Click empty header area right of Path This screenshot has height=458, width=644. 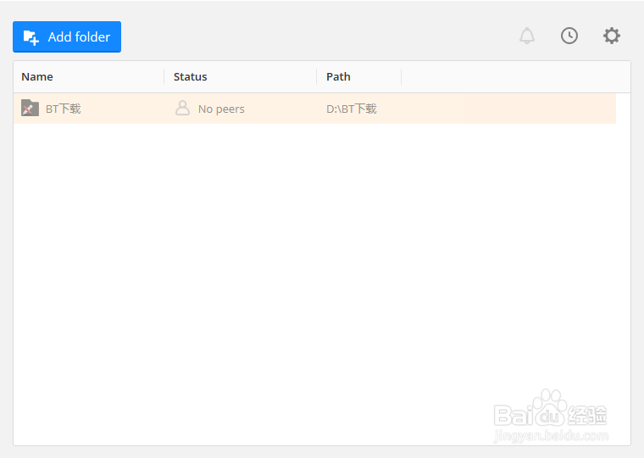pyautogui.click(x=515, y=77)
